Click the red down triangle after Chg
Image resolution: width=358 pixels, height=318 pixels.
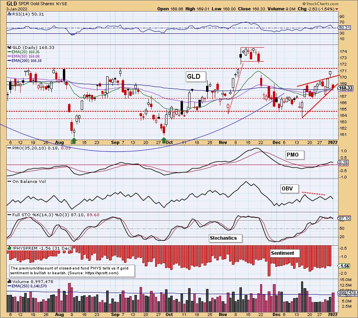click(x=337, y=9)
